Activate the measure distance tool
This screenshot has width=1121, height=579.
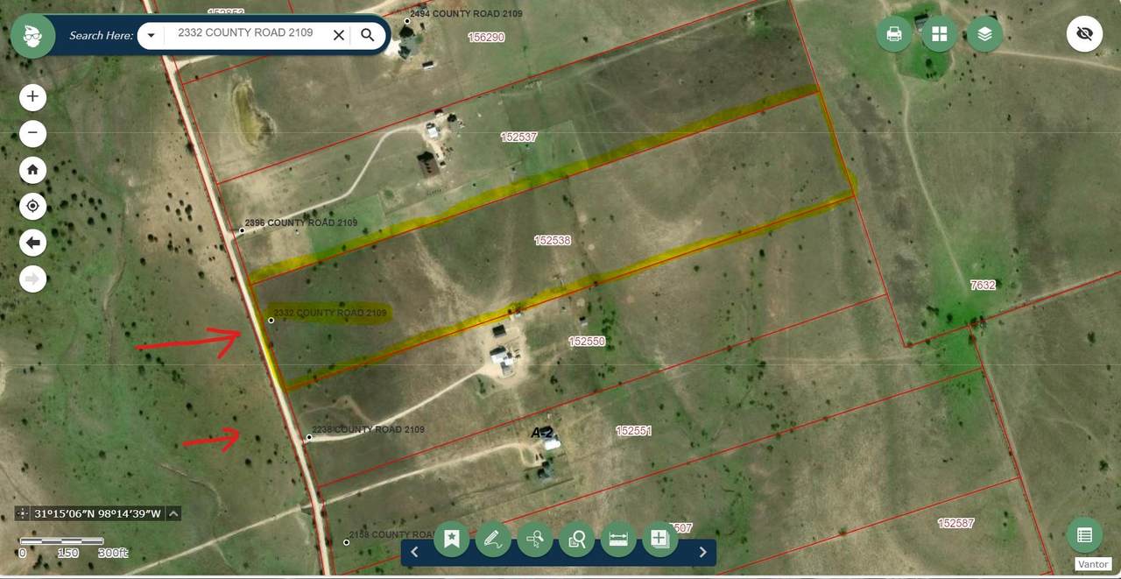click(x=618, y=539)
